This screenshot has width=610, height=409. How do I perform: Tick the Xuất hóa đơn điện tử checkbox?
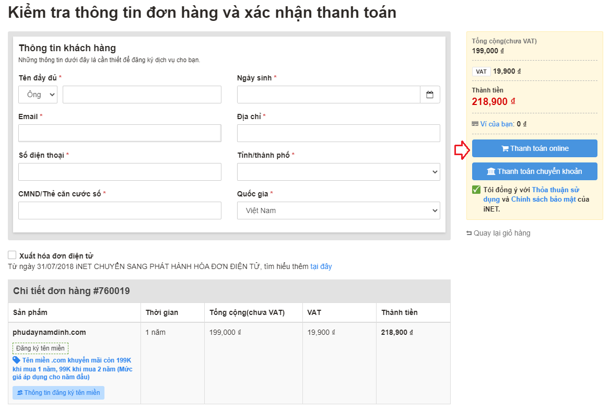tap(12, 255)
